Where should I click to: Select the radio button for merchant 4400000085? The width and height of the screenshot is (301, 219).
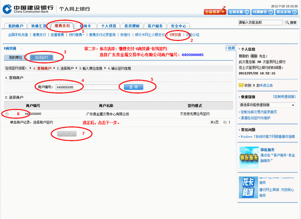(x=7, y=114)
